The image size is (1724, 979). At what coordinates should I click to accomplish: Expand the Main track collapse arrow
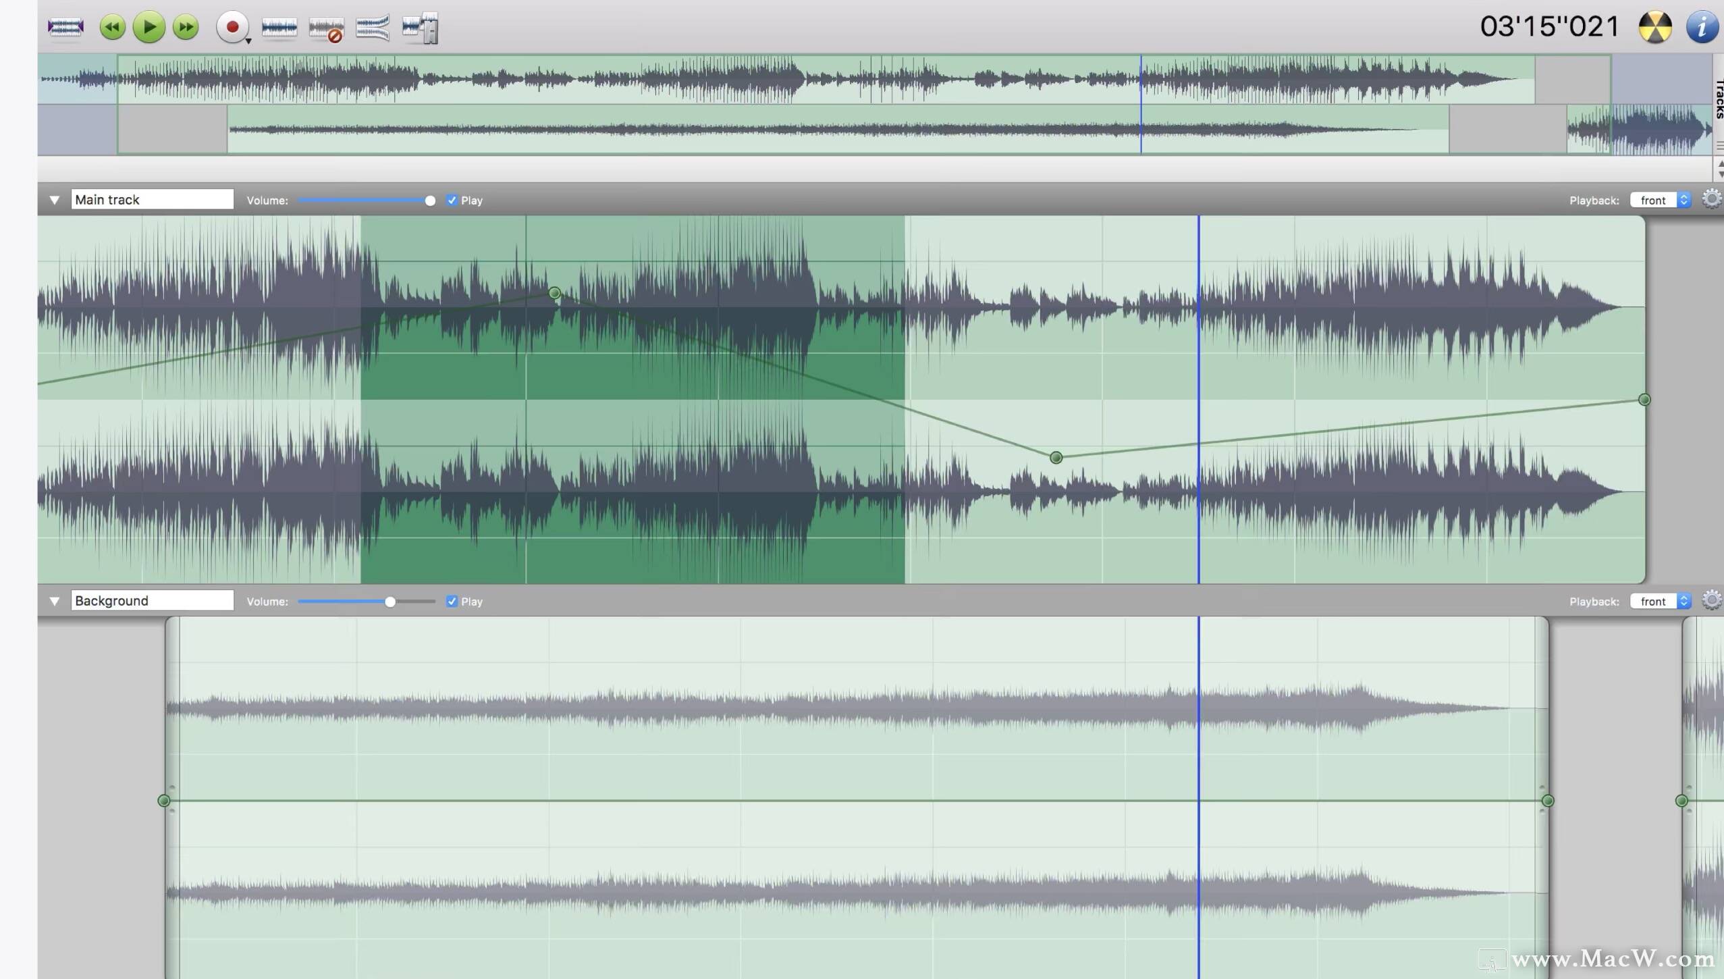55,199
